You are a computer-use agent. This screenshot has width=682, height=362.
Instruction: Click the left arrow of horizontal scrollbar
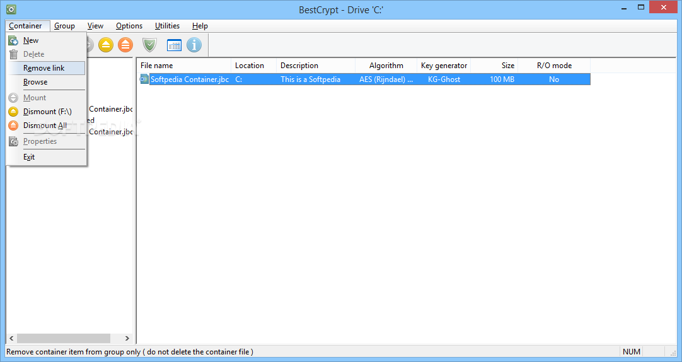12,338
